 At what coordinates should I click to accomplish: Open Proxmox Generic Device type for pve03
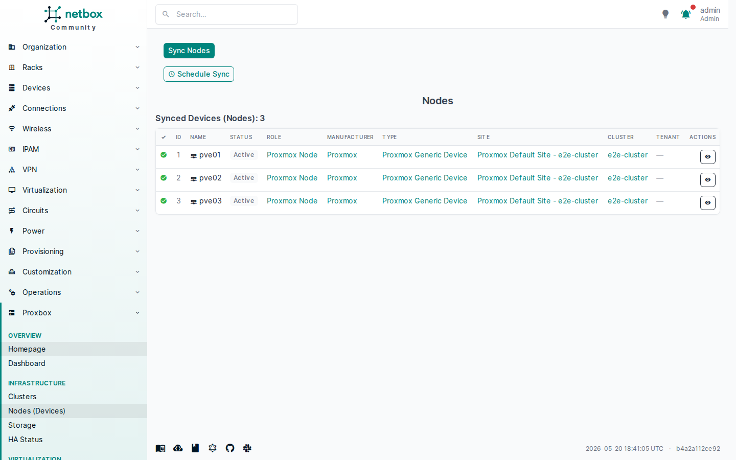point(425,201)
